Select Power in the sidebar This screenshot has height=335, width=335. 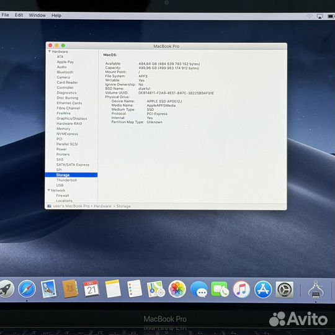[x=61, y=149]
